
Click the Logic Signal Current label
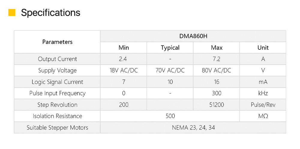tap(57, 82)
